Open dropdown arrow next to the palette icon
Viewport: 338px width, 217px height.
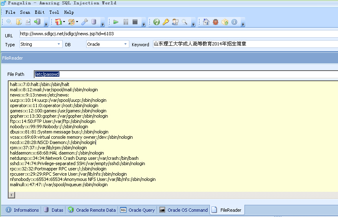coord(77,22)
